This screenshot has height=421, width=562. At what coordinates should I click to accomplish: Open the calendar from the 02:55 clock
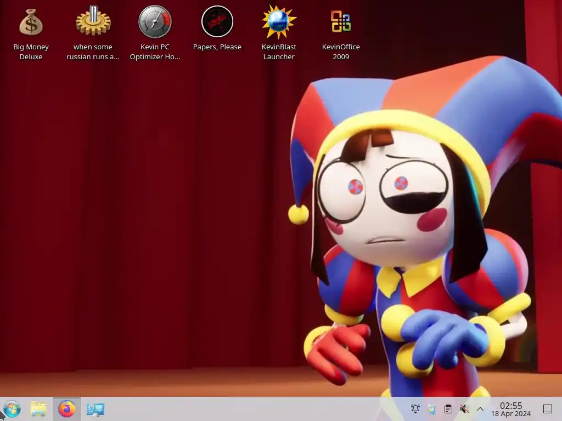[x=511, y=406]
